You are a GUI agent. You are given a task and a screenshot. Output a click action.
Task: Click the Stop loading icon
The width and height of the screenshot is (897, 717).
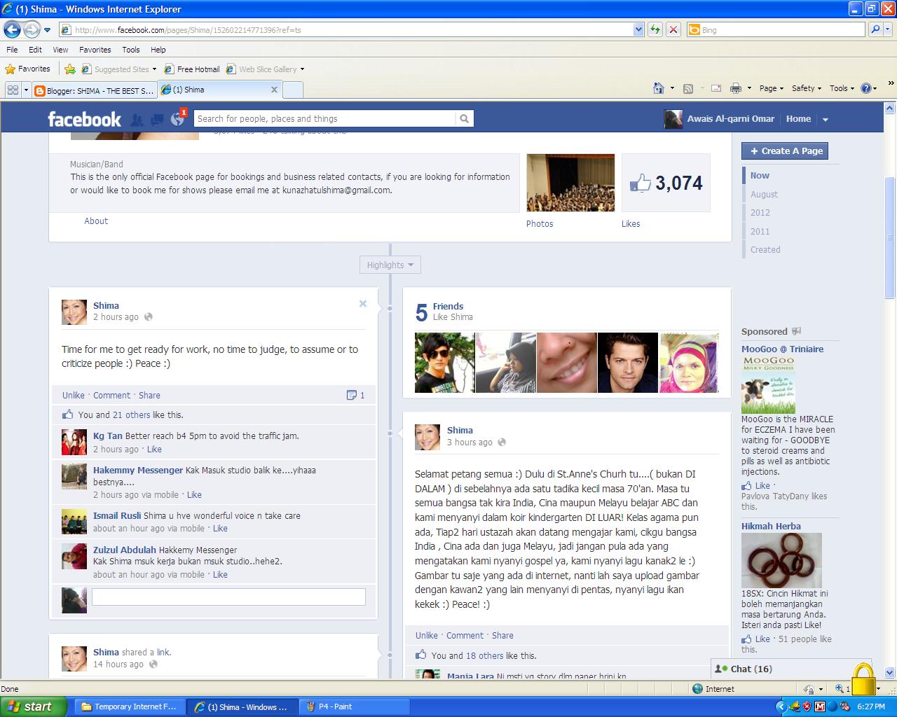pos(673,29)
